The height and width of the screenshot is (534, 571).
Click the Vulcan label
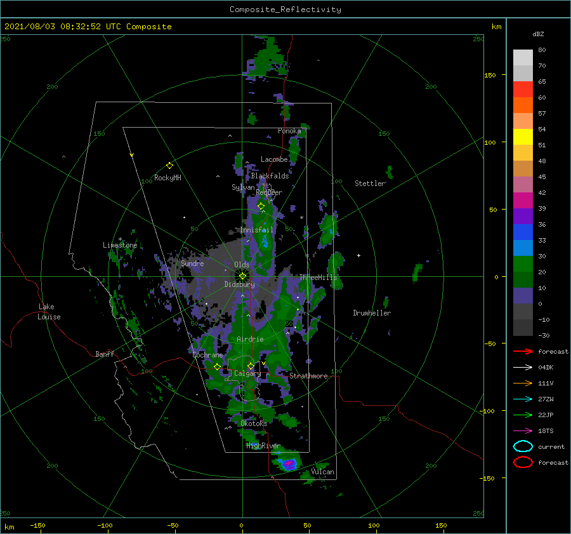click(323, 472)
